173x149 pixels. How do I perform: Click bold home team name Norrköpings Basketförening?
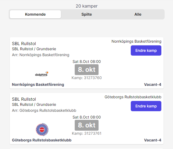point(38,84)
